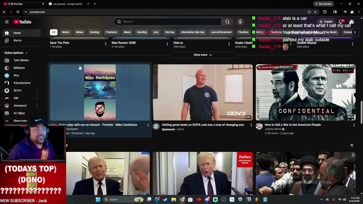Viewport: 363px width, 204px height.
Task: Open a new Chrome tab
Action: [95, 4]
